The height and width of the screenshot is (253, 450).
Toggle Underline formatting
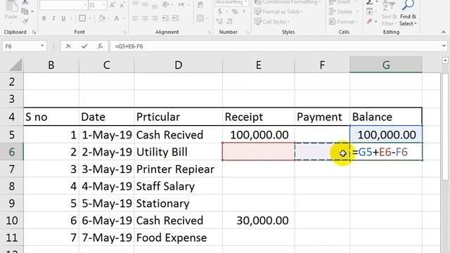tap(63, 18)
